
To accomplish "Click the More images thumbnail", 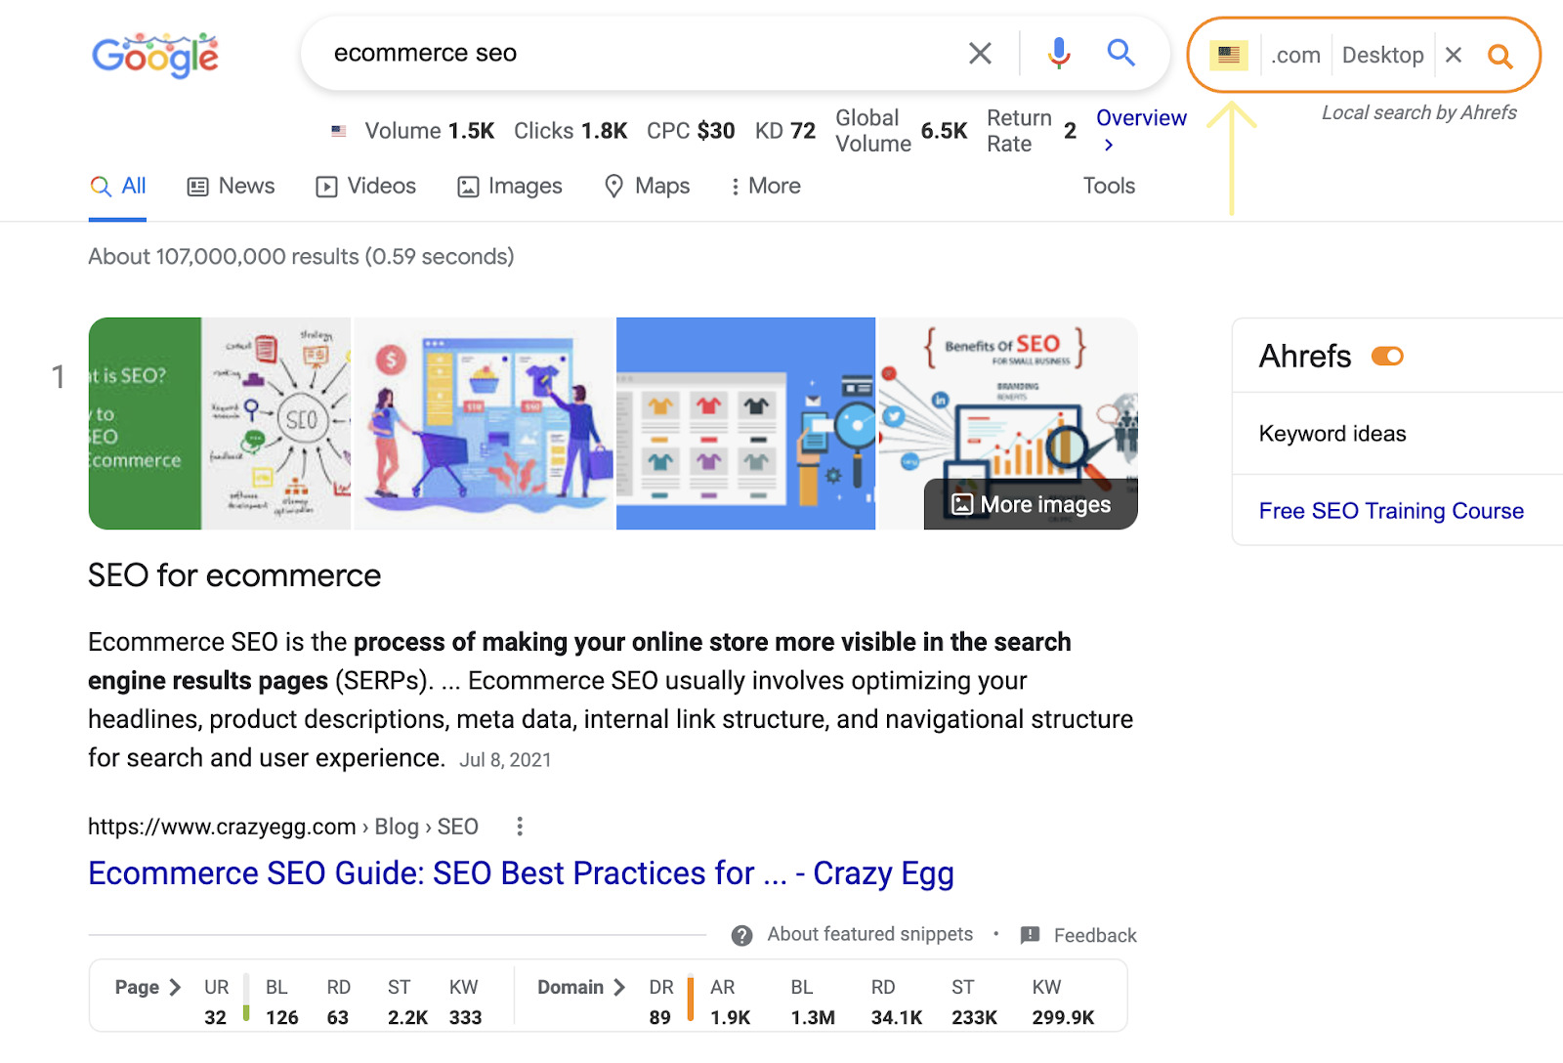I will (1032, 504).
